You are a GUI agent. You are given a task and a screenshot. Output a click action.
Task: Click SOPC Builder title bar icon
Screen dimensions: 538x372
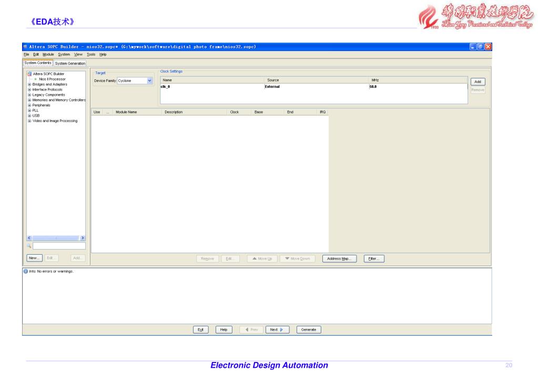tap(25, 47)
